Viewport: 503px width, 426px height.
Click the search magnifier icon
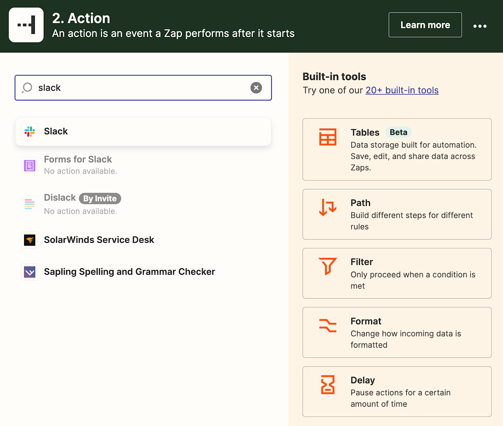[x=27, y=88]
